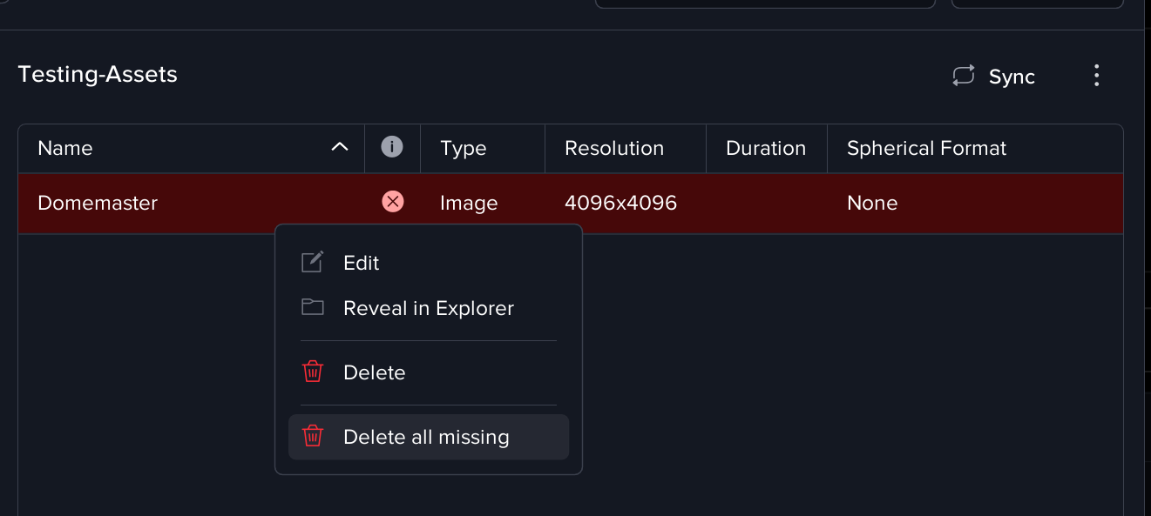The width and height of the screenshot is (1151, 516).
Task: Click the Sync circular arrows icon
Action: [x=963, y=77]
